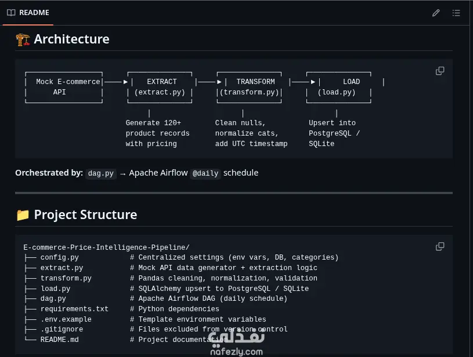
Task: Click the nafezly.com watermark text
Action: [x=237, y=352]
